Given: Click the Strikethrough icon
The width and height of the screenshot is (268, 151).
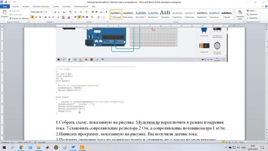Looking at the screenshot, I should tap(46, 17).
